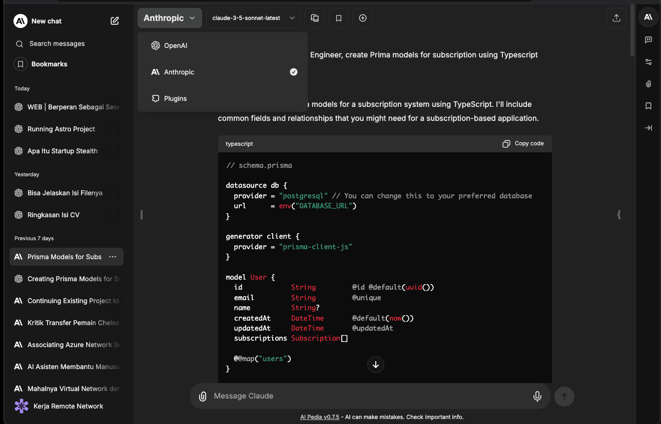This screenshot has height=424, width=661.
Task: Open the Running Astro Project chat
Action: 67,129
